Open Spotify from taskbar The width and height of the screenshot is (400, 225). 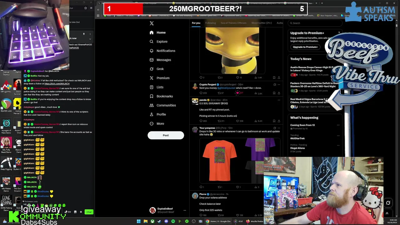pos(173,221)
